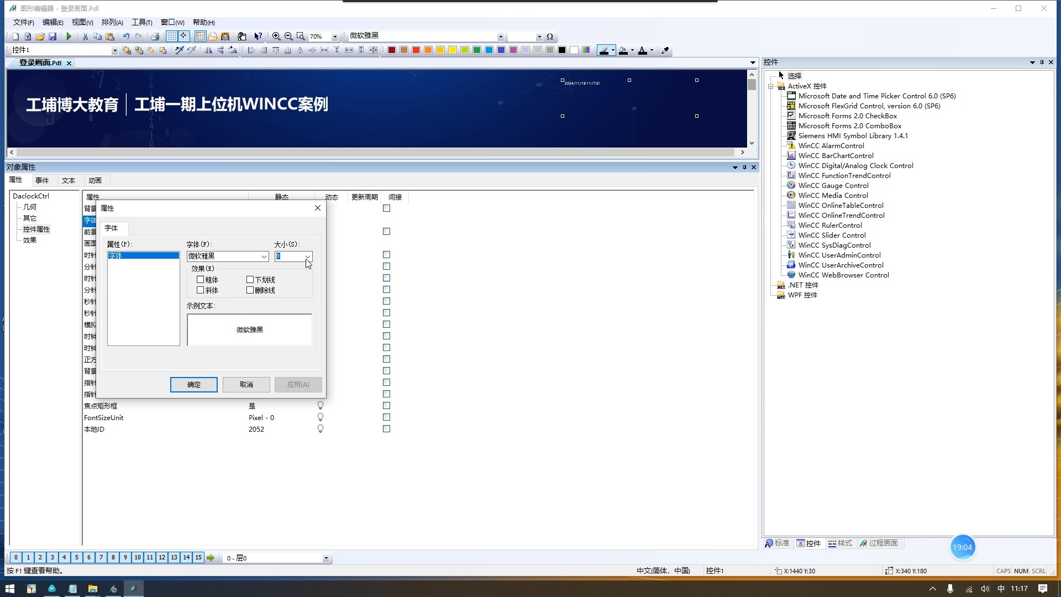1061x597 pixels.
Task: Open the line color pen tool
Action: point(604,50)
